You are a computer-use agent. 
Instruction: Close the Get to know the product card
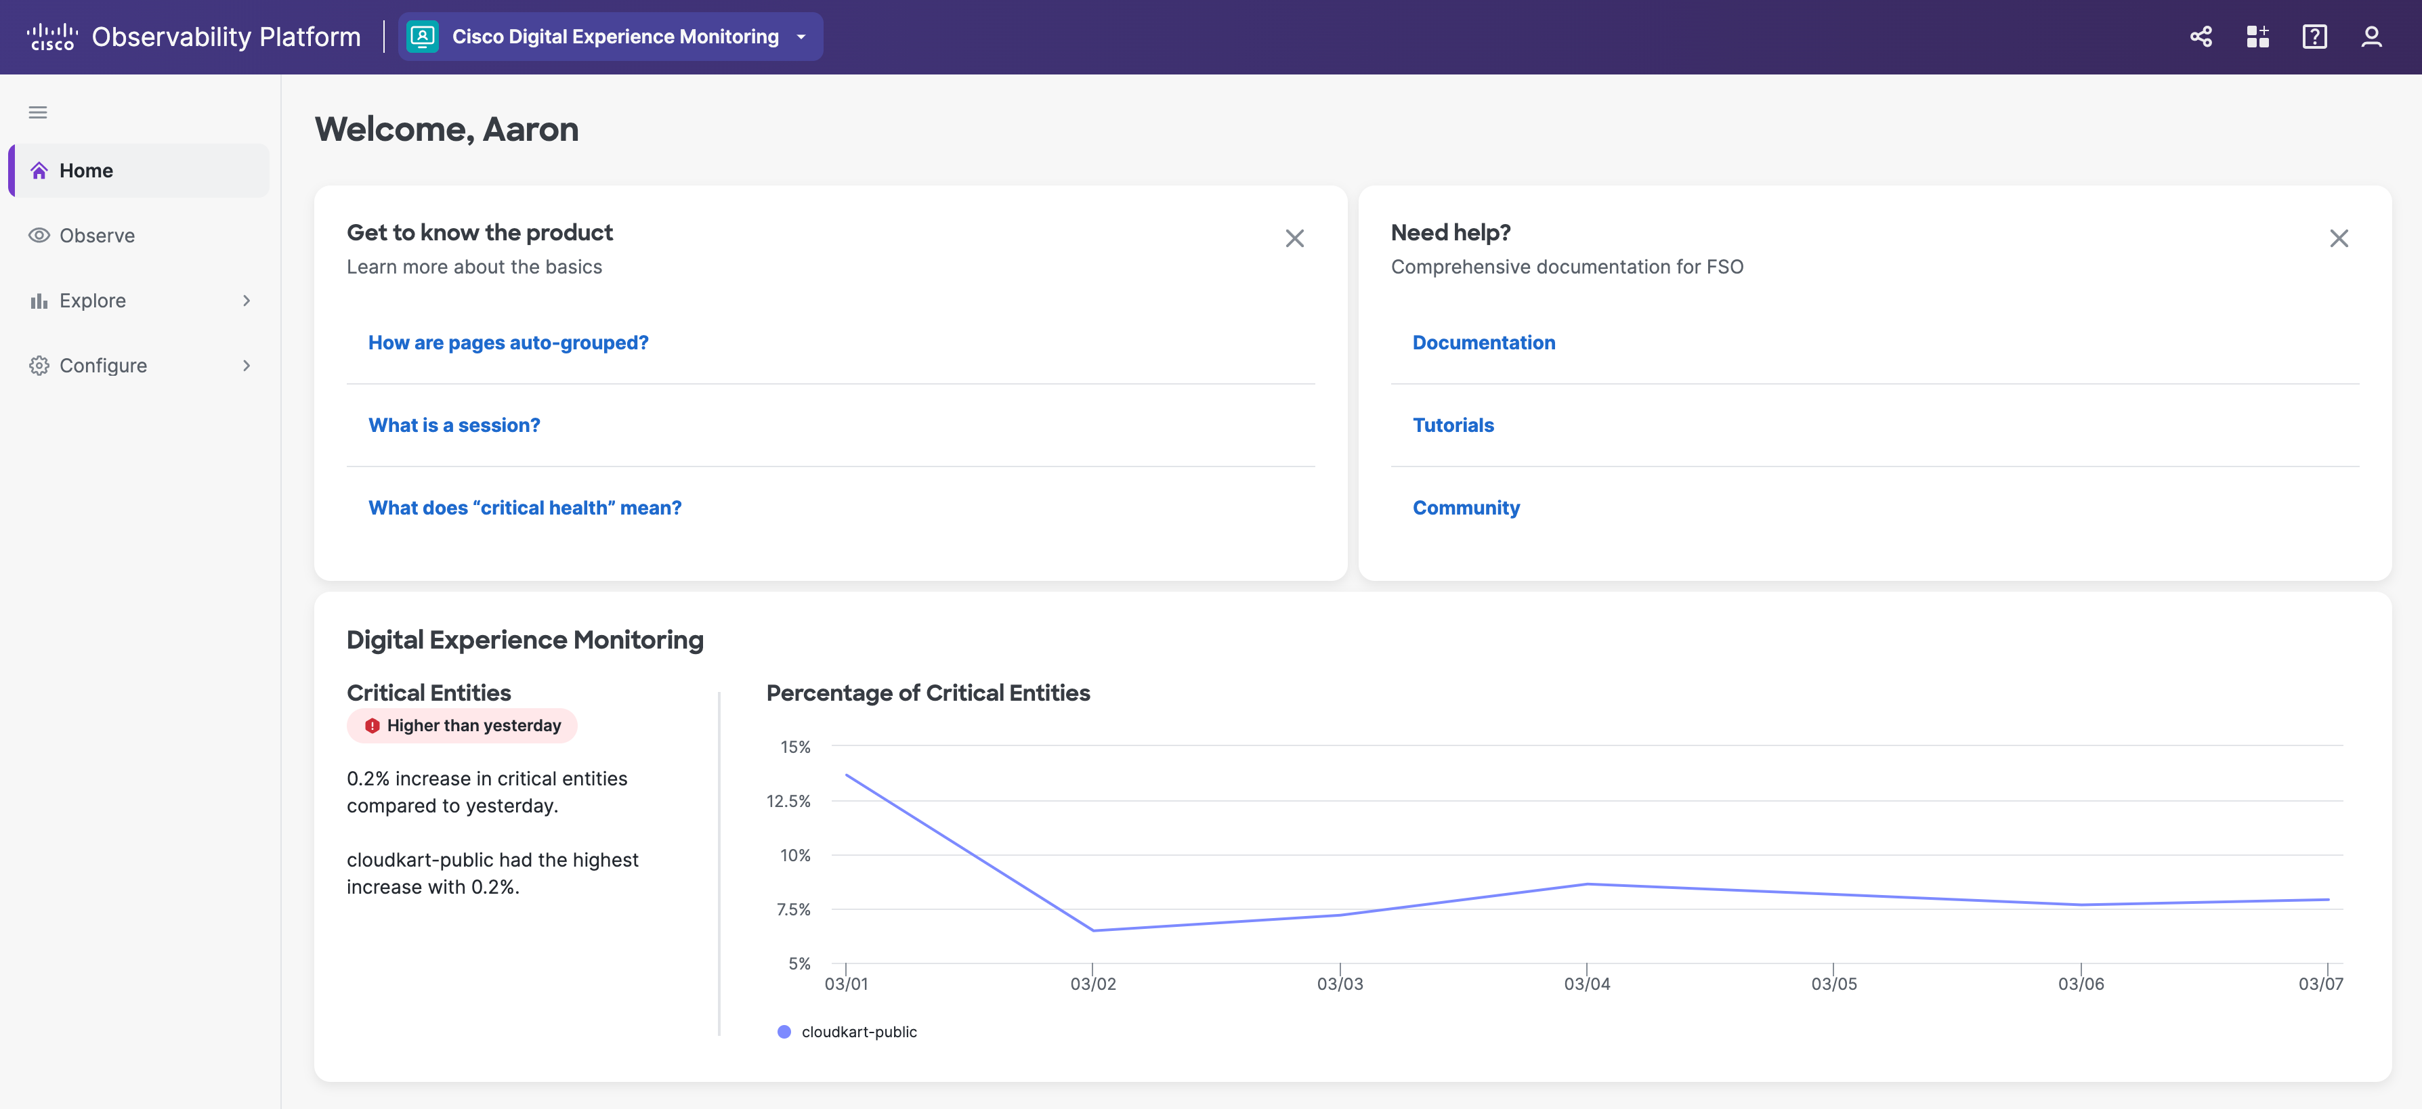point(1295,239)
